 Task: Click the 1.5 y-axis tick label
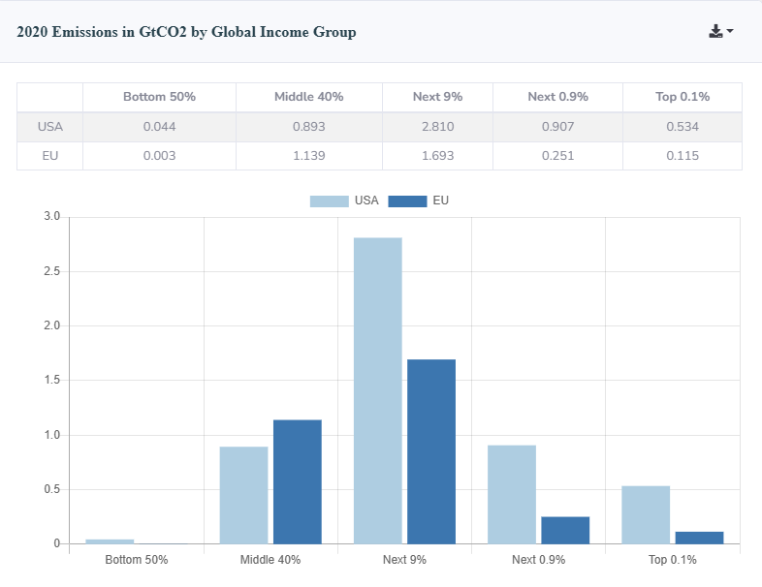tap(52, 380)
